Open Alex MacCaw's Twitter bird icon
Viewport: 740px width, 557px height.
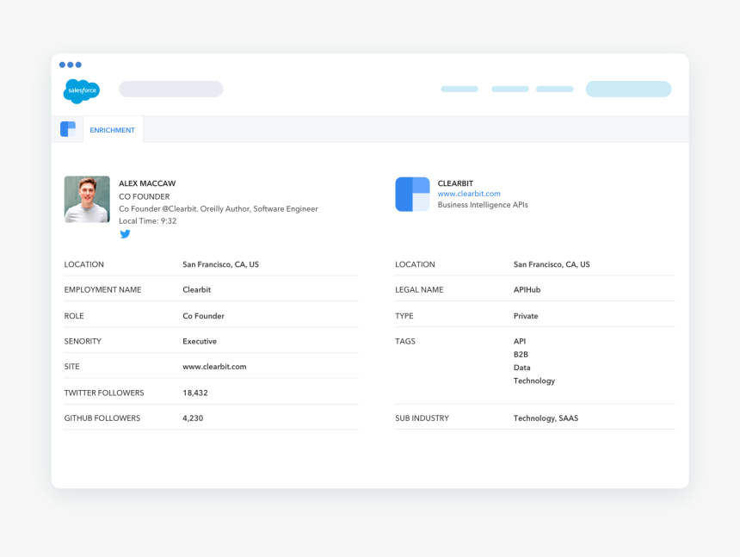point(125,234)
